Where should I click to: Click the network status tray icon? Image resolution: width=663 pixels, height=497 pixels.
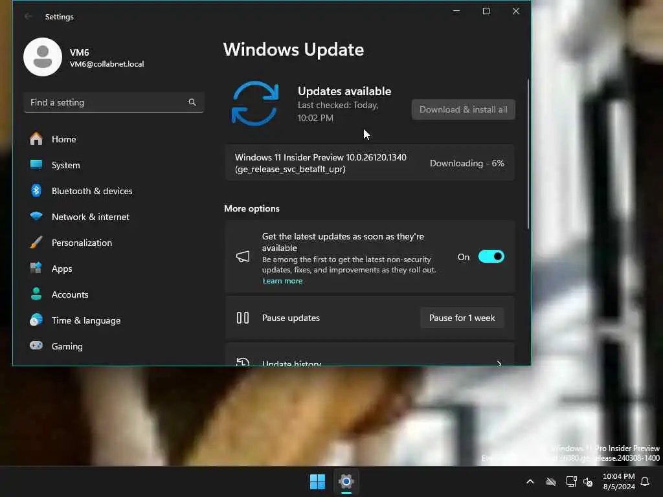point(571,481)
